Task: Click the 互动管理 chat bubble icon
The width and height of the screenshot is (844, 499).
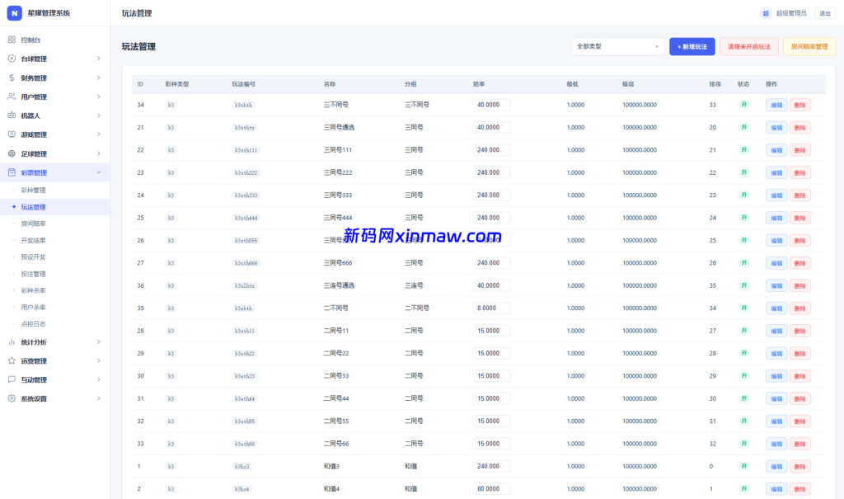Action: point(12,379)
